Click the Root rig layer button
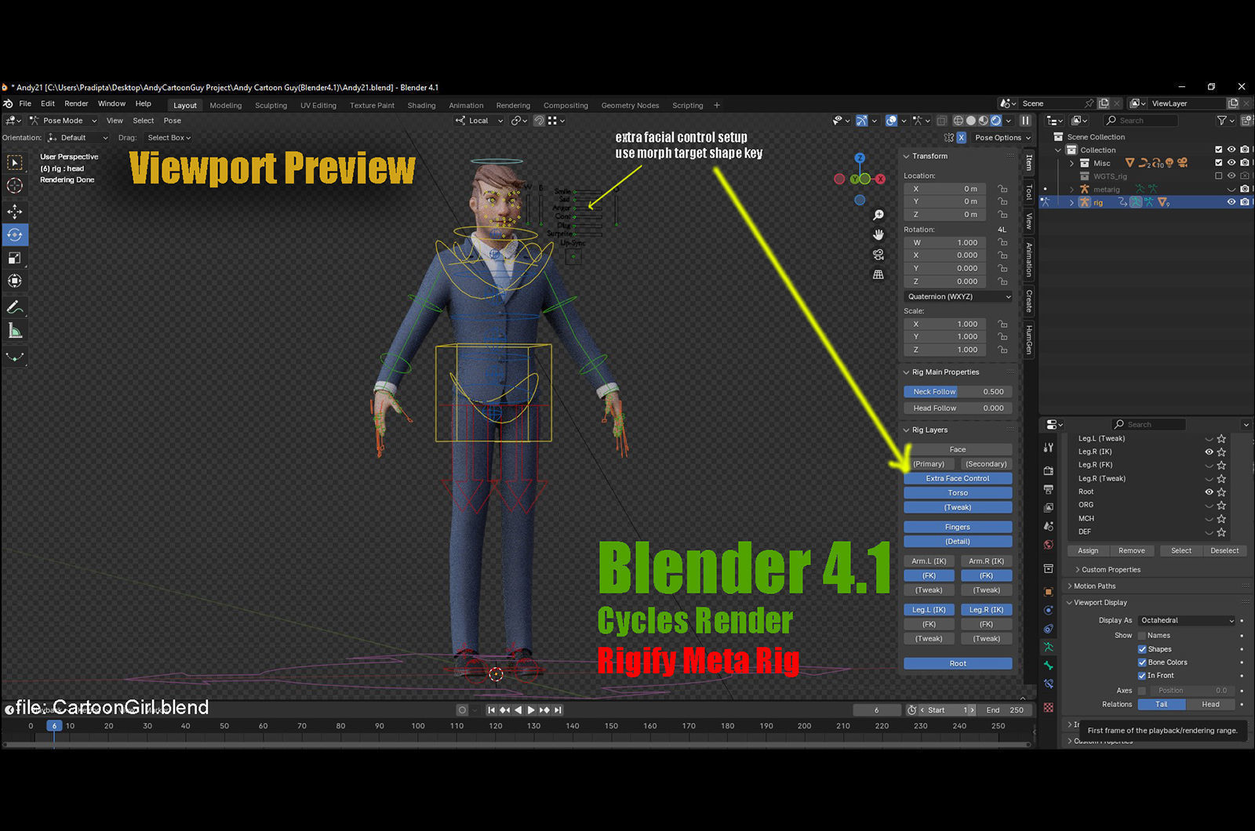The image size is (1255, 831). (958, 664)
